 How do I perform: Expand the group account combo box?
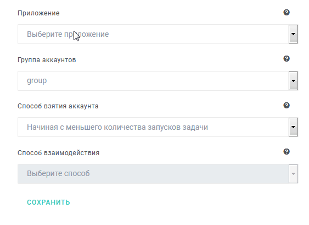coord(158,81)
